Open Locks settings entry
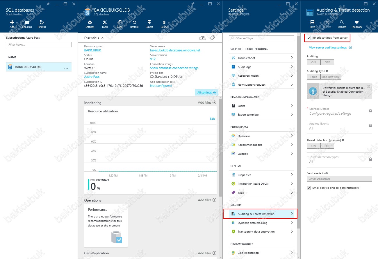 [261, 106]
